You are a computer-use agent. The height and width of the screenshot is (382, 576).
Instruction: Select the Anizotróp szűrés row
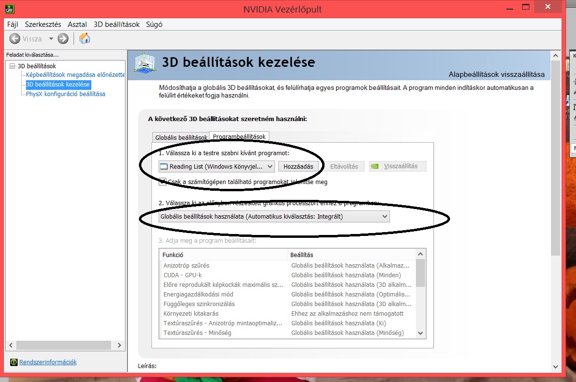[x=288, y=265]
